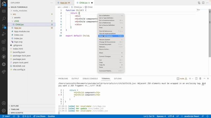This screenshot has height=118, width=211.
Task: Open the Search view in activity bar
Action: (4, 18)
